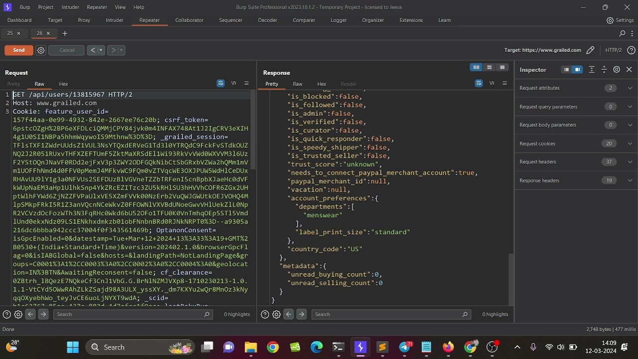Click the Inspector collapse all sections icon
Screen dimensions: 638x359
[x=604, y=70]
